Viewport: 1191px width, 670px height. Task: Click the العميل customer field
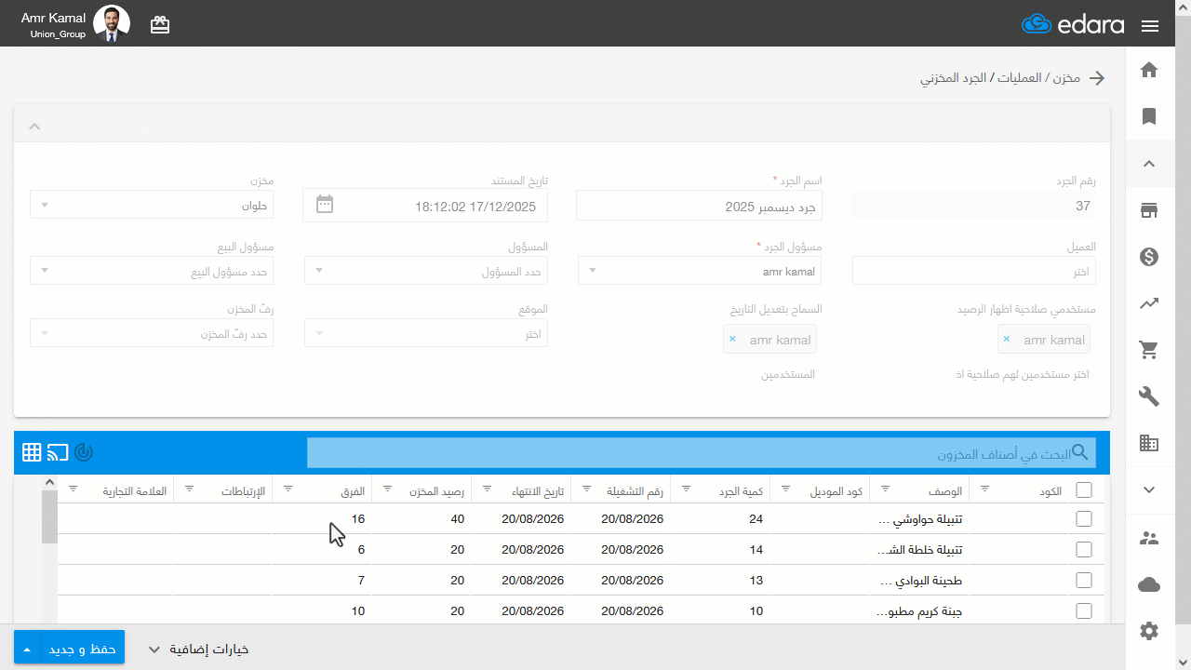pos(974,271)
